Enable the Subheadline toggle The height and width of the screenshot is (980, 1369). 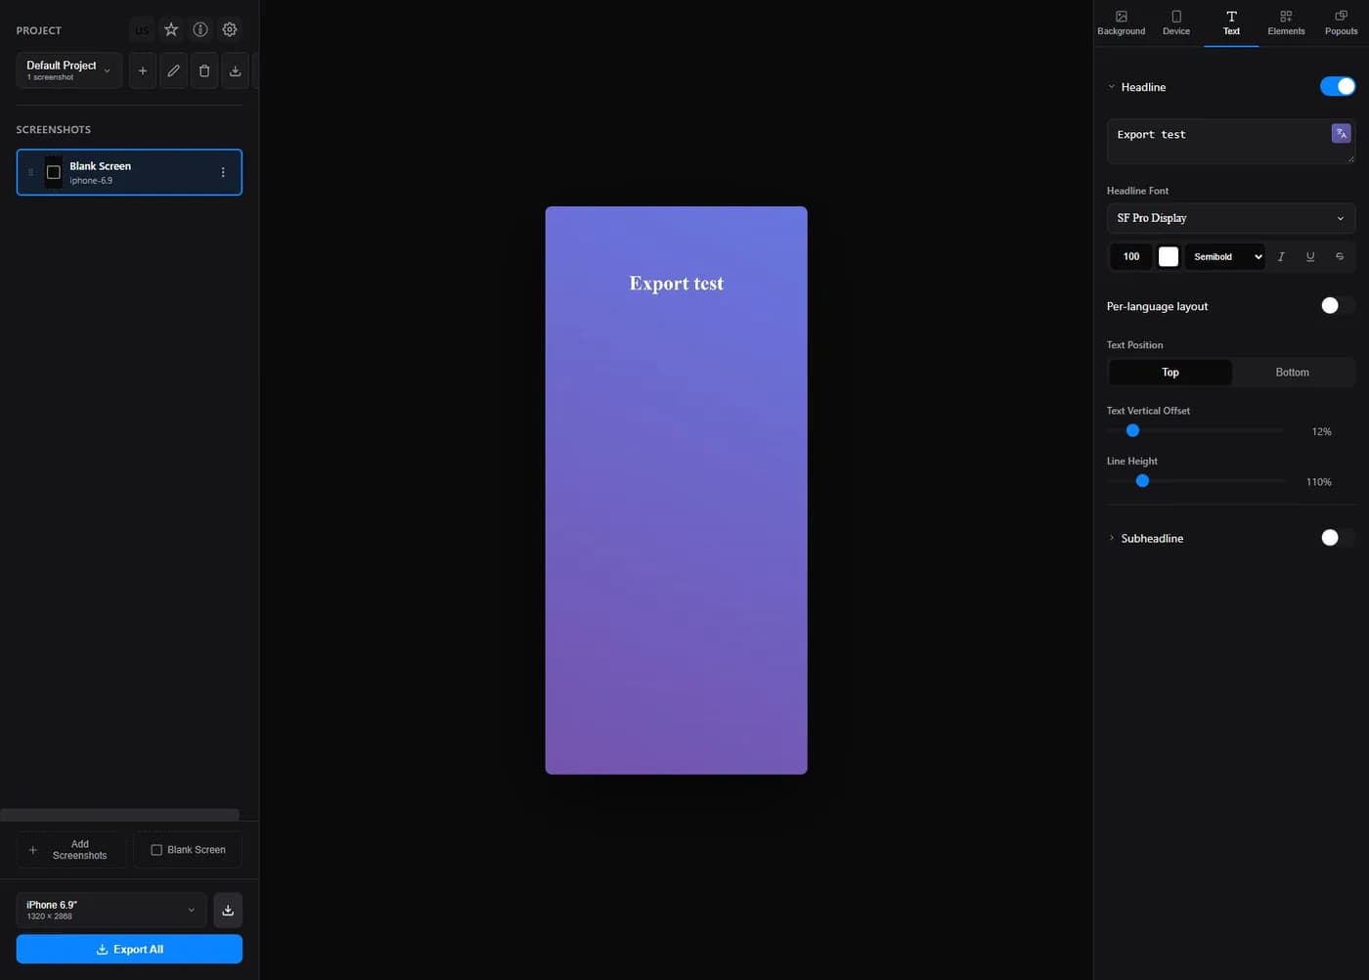[1338, 537]
